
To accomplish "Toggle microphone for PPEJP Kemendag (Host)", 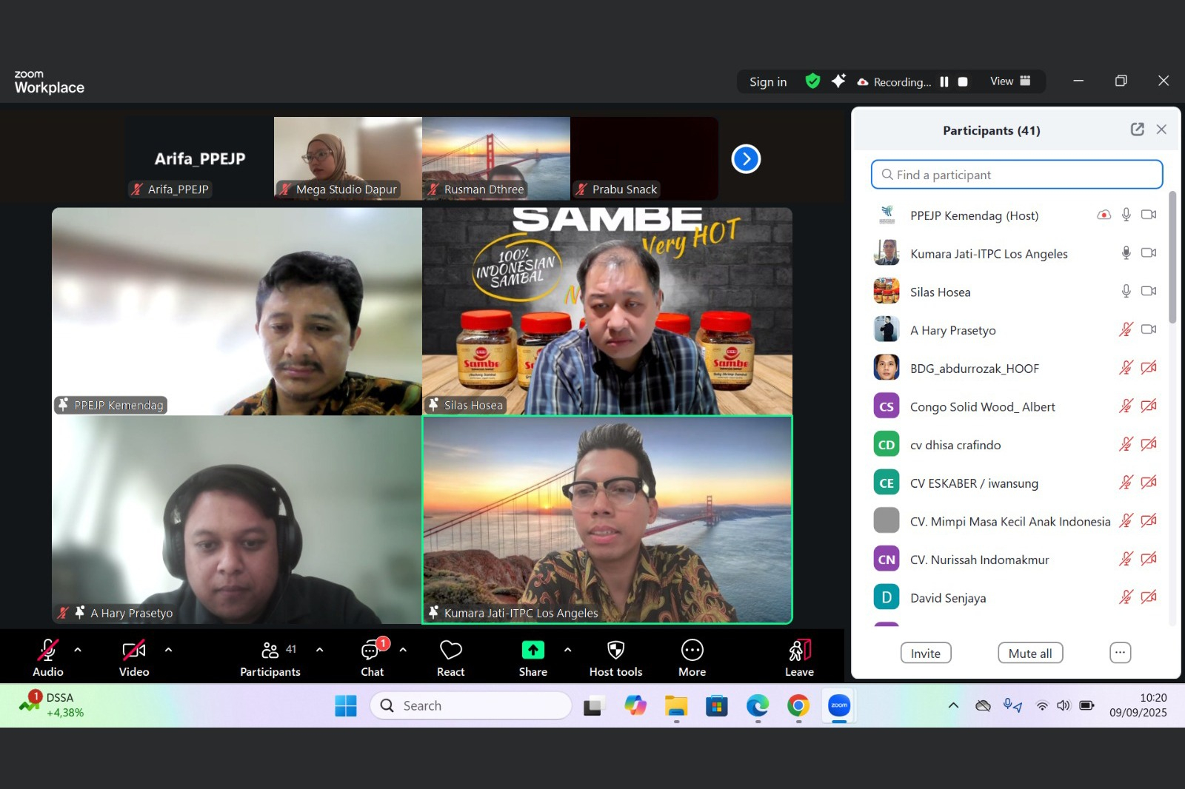I will (1126, 215).
